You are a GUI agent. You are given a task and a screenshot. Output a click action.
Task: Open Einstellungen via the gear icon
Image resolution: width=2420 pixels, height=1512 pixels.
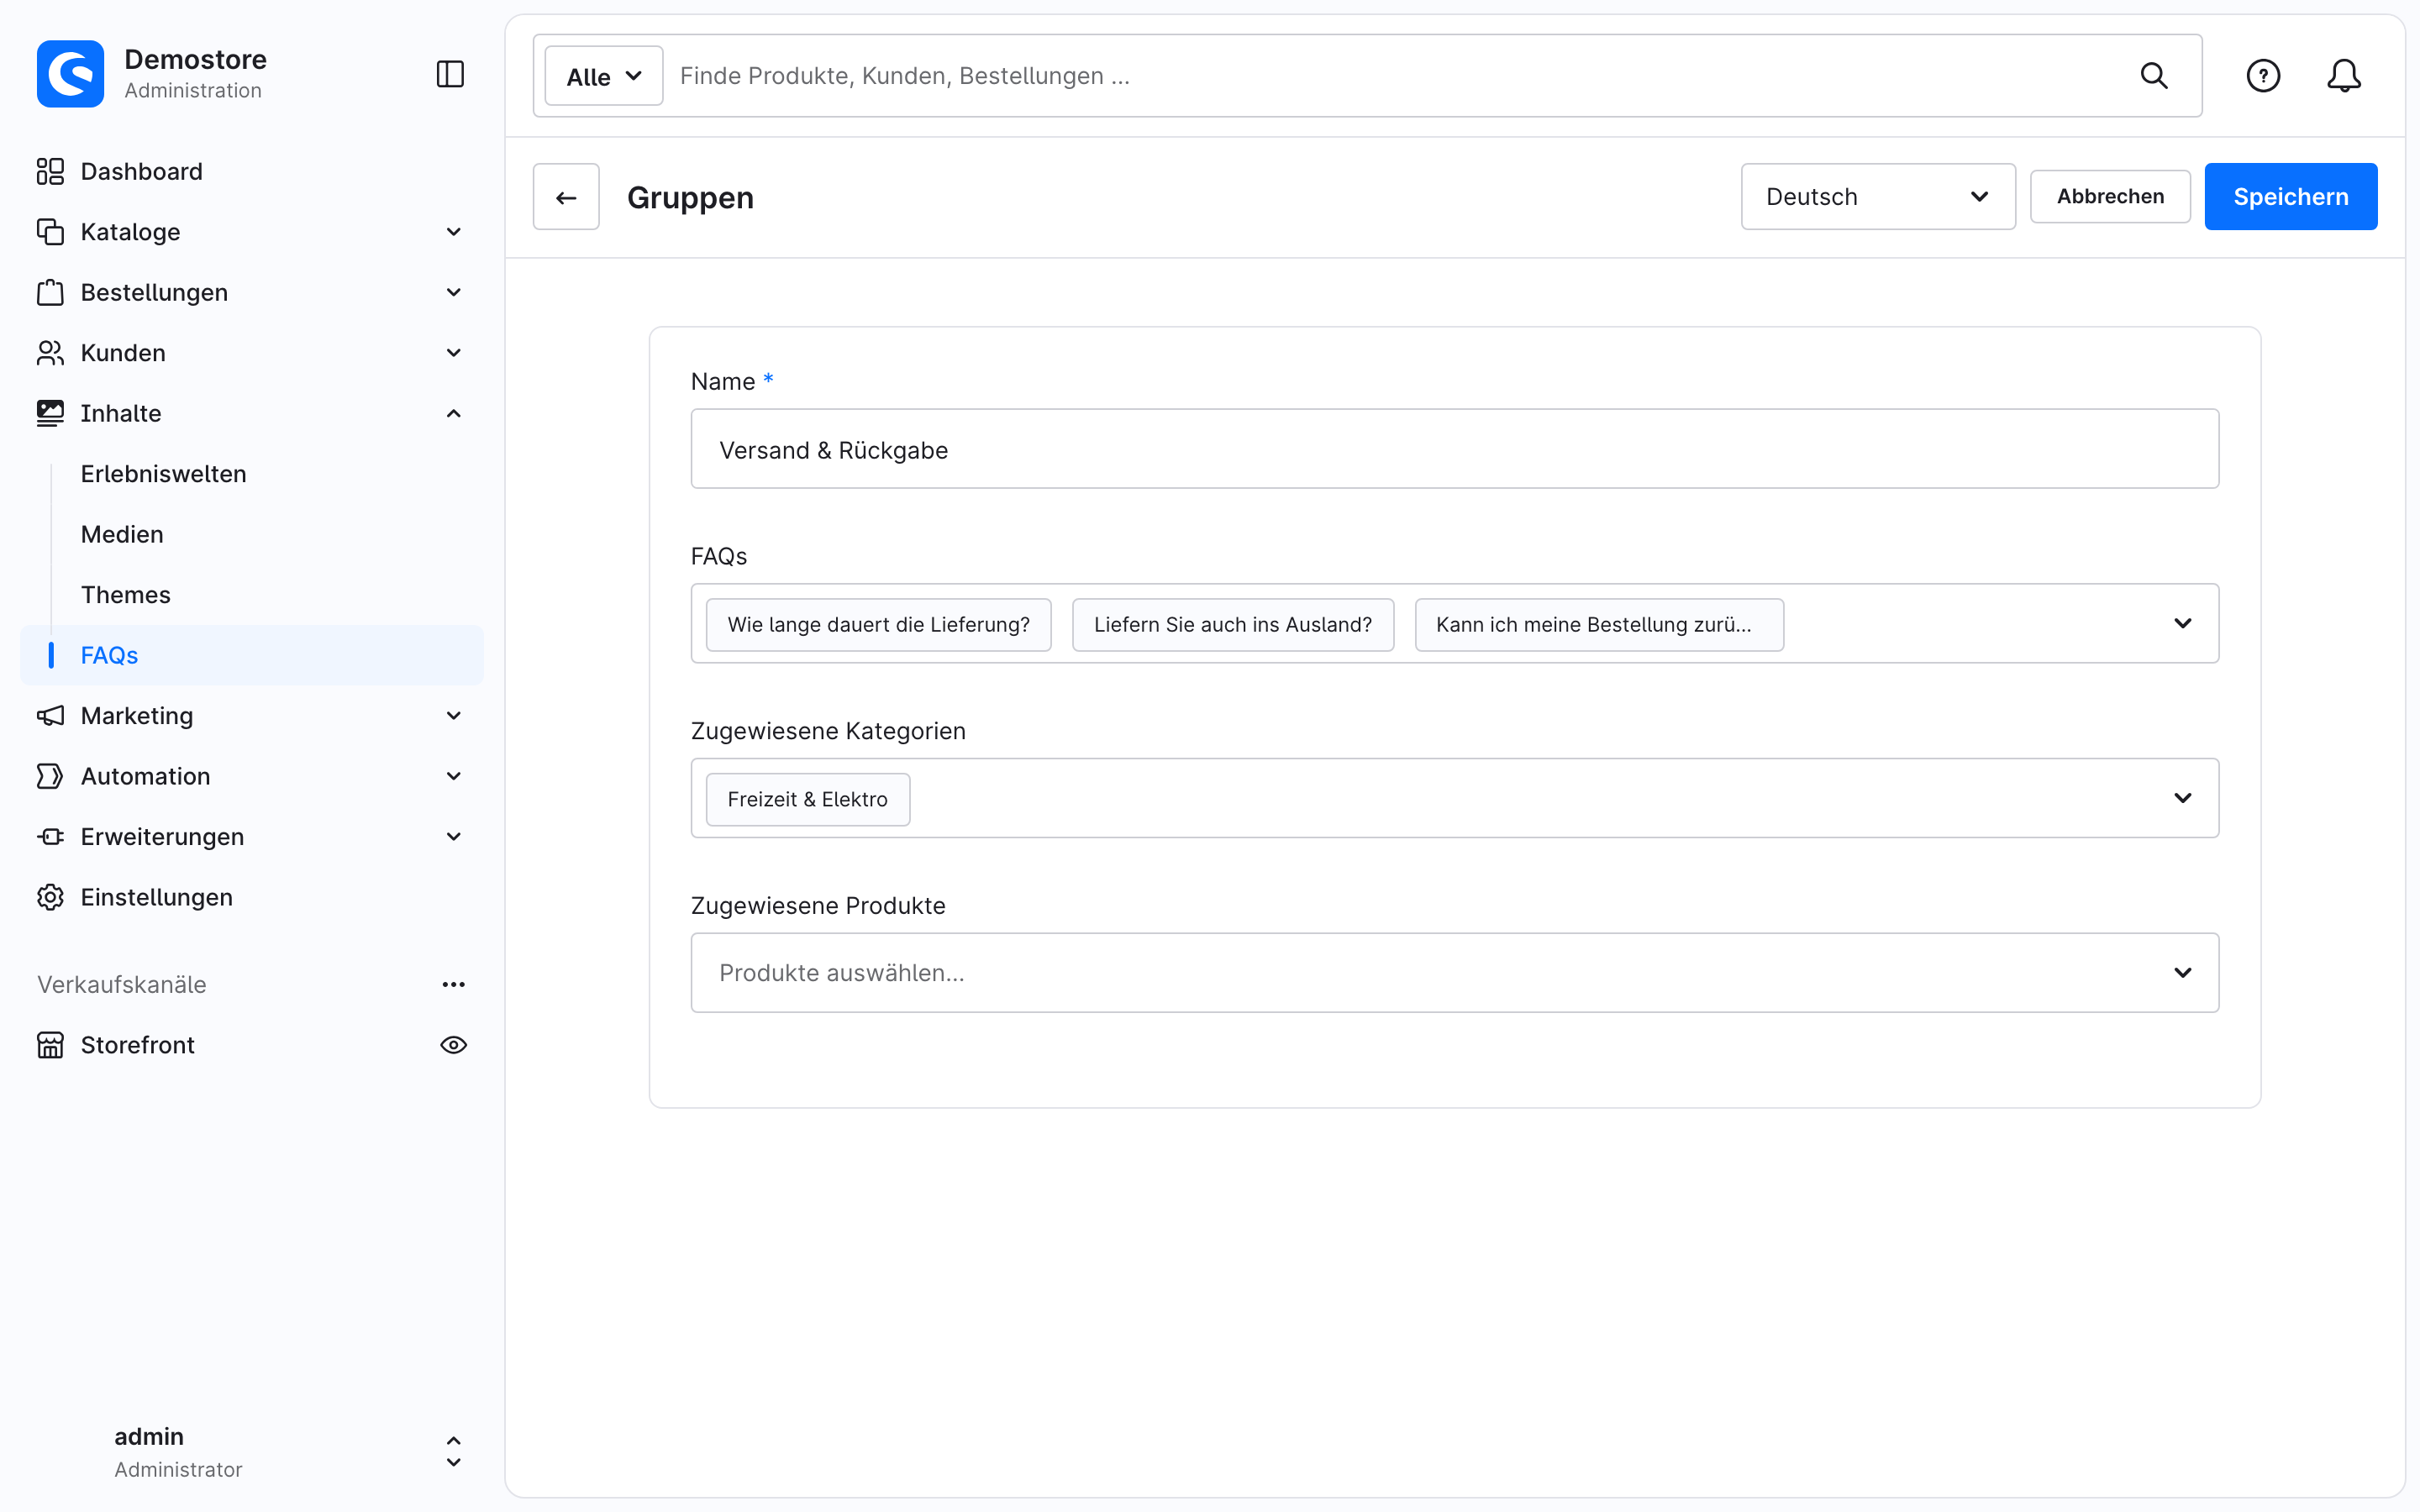click(x=50, y=897)
